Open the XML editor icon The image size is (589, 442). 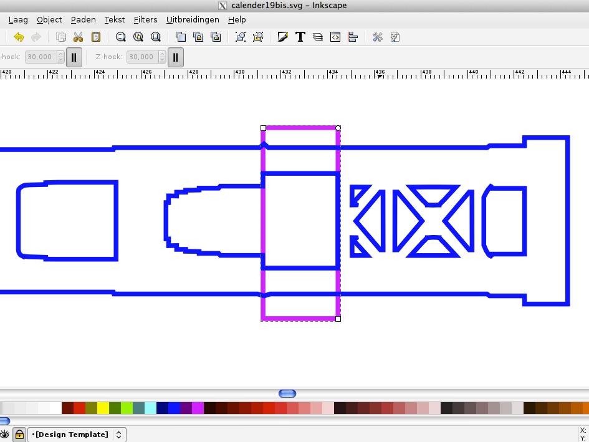pos(335,37)
